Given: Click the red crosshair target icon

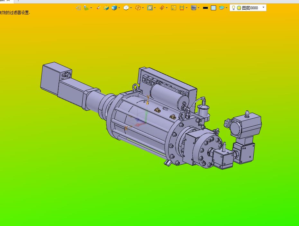Looking at the screenshot, I should coord(162,8).
